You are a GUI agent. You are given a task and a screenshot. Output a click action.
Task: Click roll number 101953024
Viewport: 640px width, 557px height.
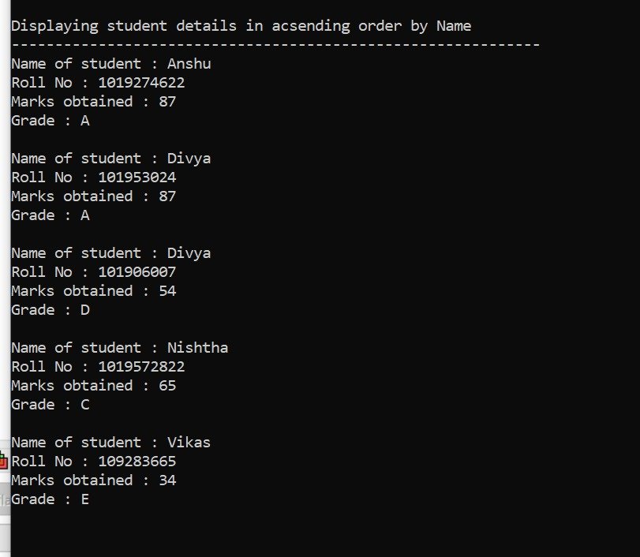[x=137, y=178]
